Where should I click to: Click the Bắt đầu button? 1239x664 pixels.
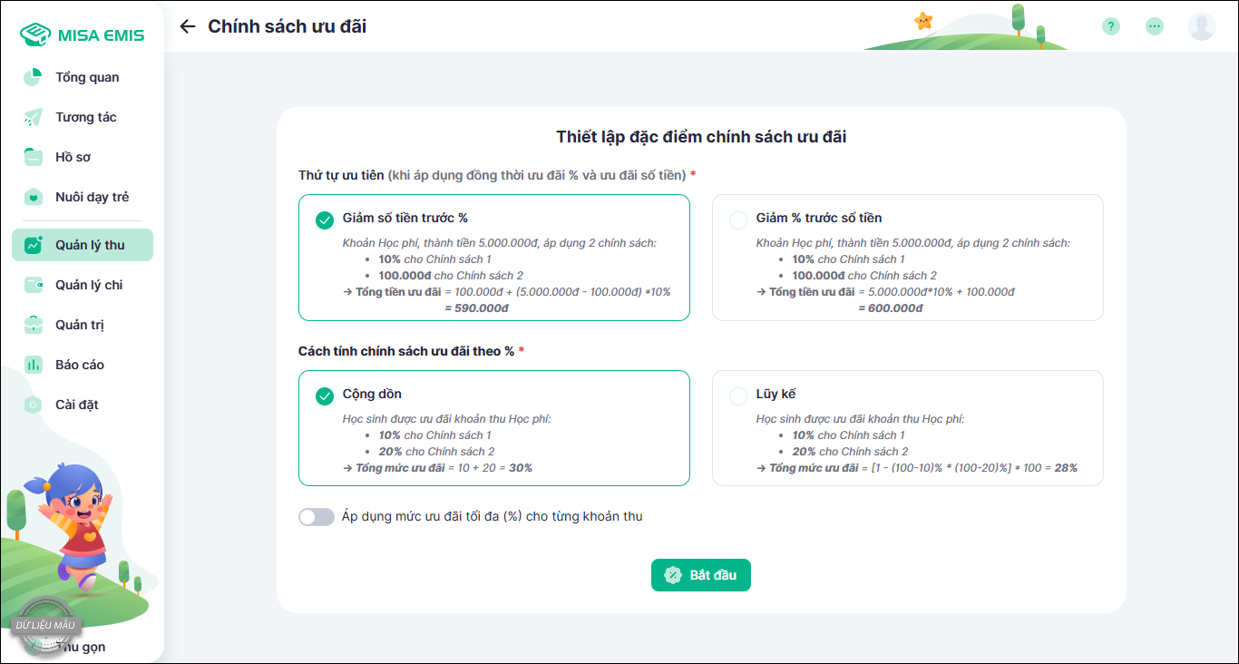tap(701, 575)
